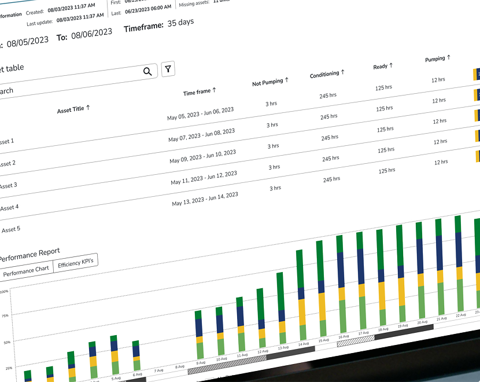Click the 15 Aug chart bar

[x=322, y=288]
